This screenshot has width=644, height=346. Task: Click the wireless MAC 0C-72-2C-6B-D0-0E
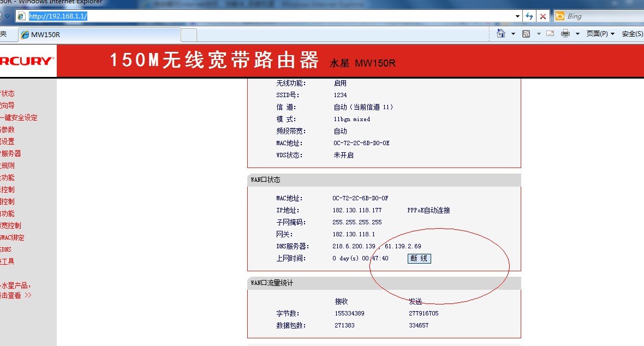pyautogui.click(x=361, y=143)
